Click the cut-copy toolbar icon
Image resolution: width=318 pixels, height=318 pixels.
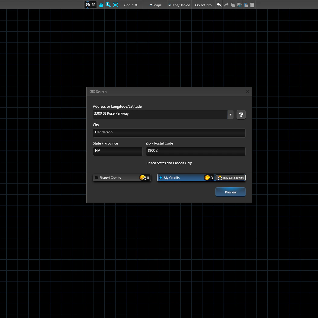coord(239,5)
